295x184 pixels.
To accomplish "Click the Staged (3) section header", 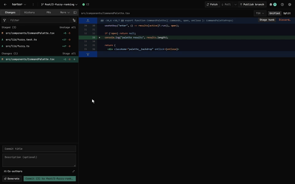I will coord(9,27).
